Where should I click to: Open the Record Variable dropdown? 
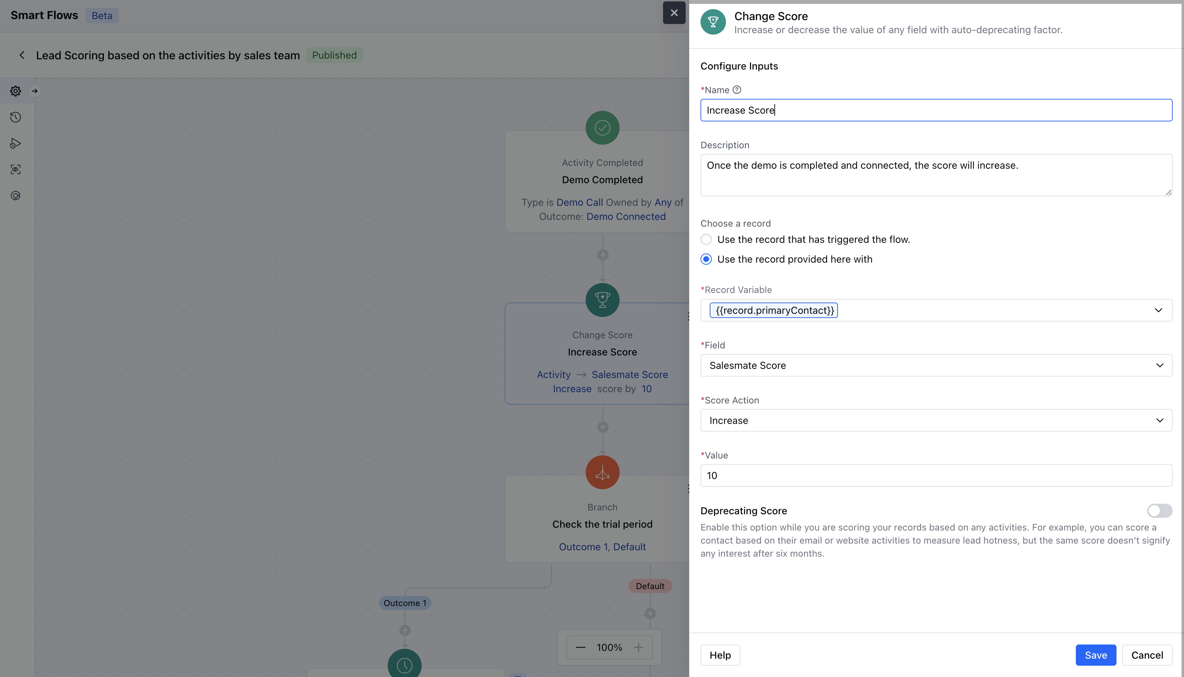coord(1158,310)
